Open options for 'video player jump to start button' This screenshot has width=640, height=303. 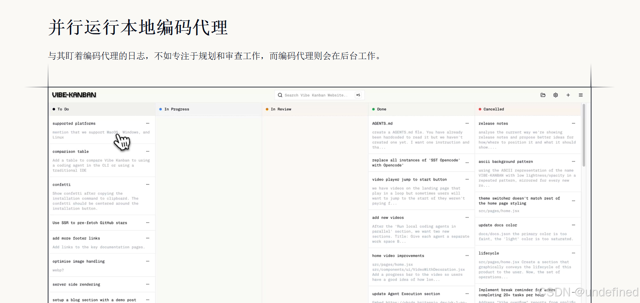(x=467, y=179)
